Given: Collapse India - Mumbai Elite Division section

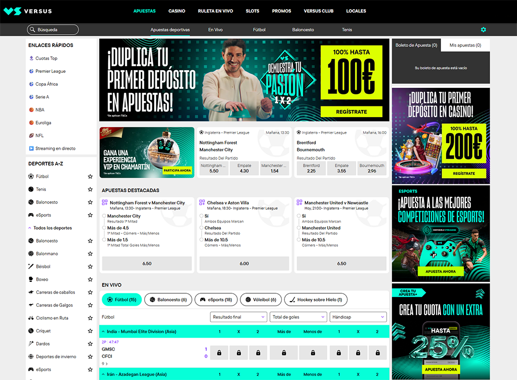Looking at the screenshot, I should tap(103, 331).
